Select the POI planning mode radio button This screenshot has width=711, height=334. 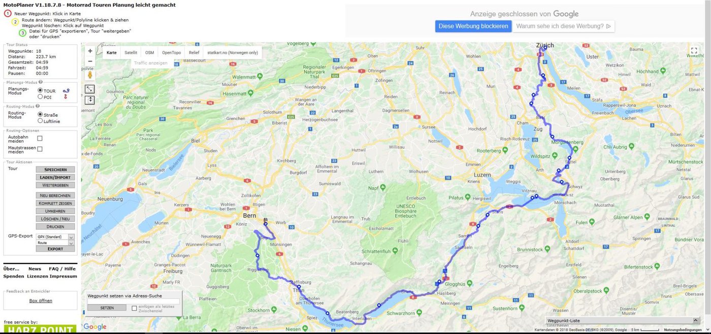point(40,96)
